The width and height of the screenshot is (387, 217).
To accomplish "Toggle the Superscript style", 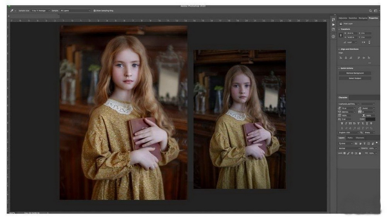I will click(x=358, y=123).
